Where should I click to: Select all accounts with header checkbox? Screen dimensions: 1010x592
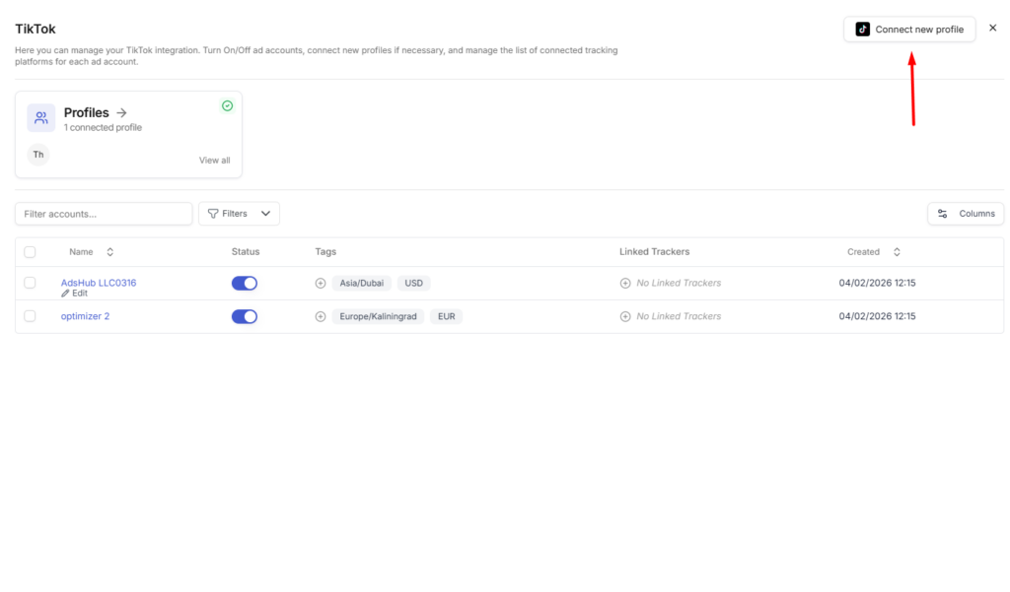coord(30,252)
